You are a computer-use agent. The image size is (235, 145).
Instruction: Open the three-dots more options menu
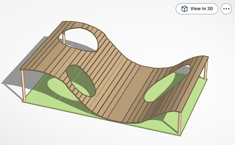[x=226, y=9]
